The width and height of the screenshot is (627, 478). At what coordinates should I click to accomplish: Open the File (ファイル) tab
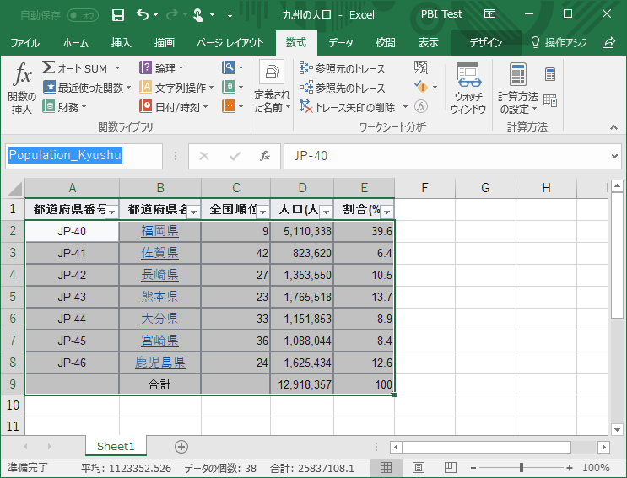(x=24, y=42)
